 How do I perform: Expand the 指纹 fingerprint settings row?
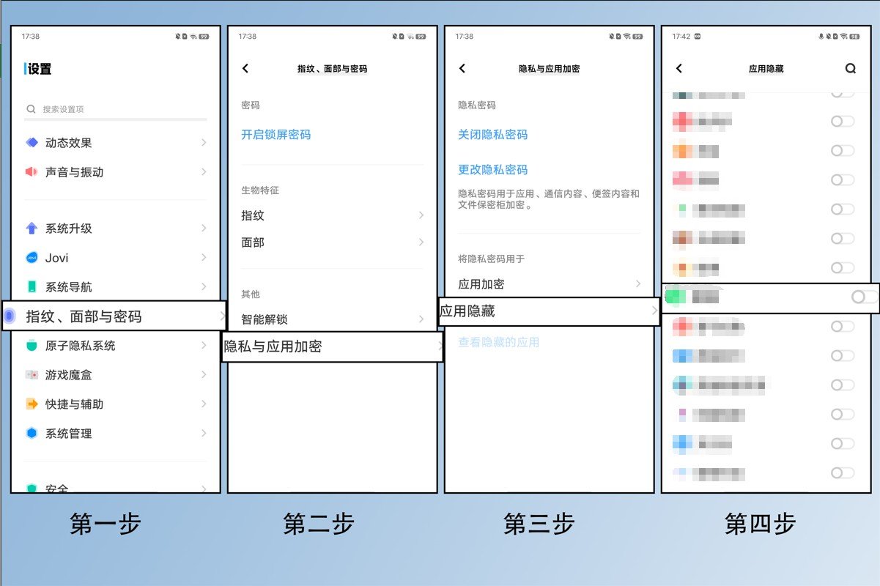[x=331, y=215]
